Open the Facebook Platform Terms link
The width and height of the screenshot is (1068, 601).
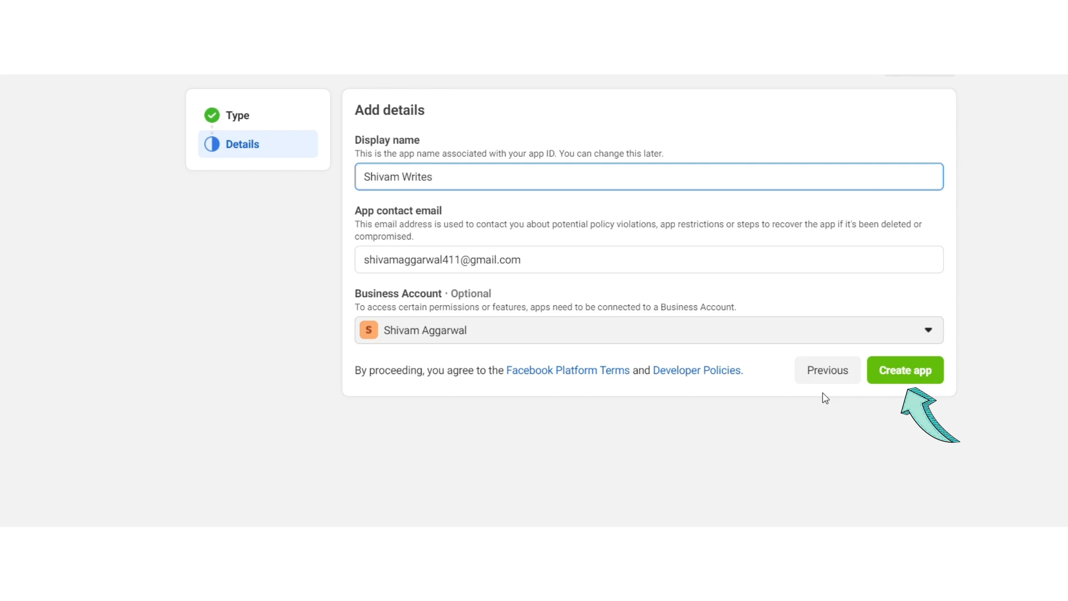pyautogui.click(x=567, y=370)
